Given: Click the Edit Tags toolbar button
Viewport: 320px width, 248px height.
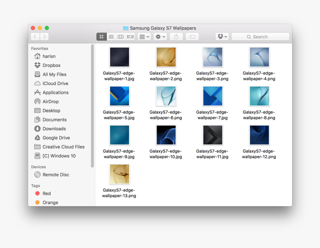Looking at the screenshot, I should (192, 36).
